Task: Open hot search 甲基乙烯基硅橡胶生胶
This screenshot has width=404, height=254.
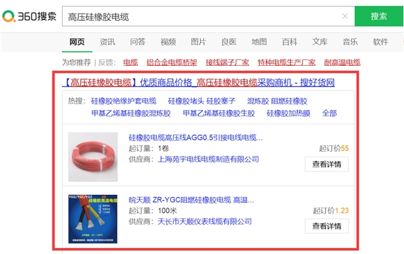Action: (x=219, y=114)
